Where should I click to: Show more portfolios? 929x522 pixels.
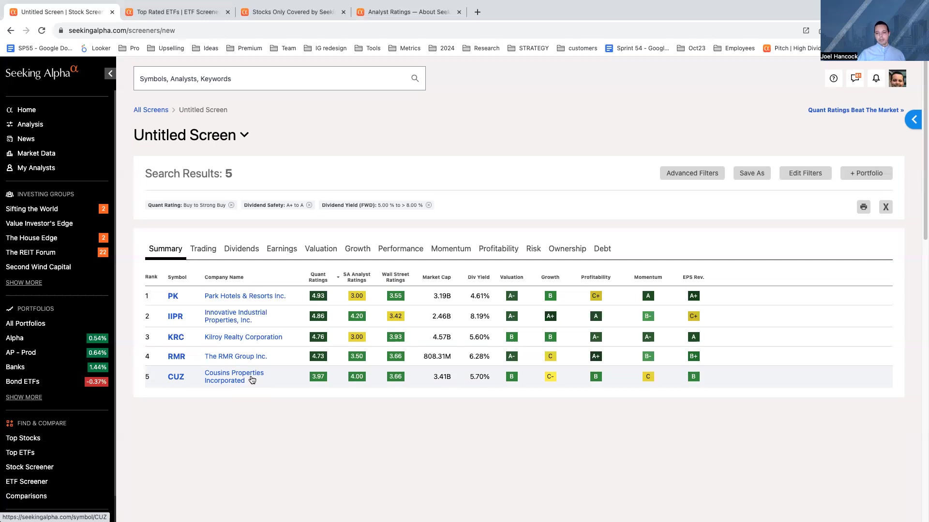point(24,397)
